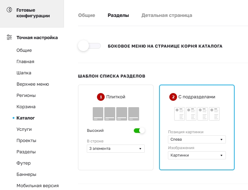Expand the Позиция картинки Слева dropdown
The height and width of the screenshot is (190, 248).
pyautogui.click(x=197, y=139)
